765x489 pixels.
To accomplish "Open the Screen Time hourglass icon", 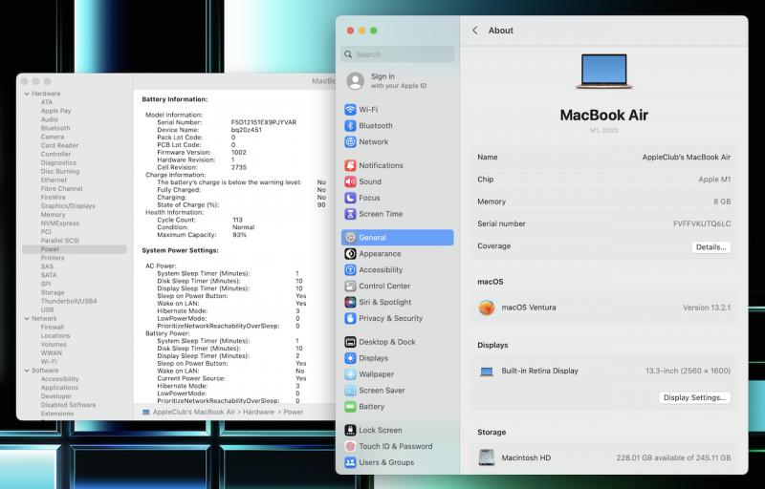I will pyautogui.click(x=350, y=214).
